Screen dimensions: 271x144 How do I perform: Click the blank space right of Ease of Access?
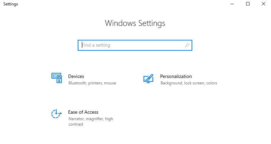pos(180,116)
